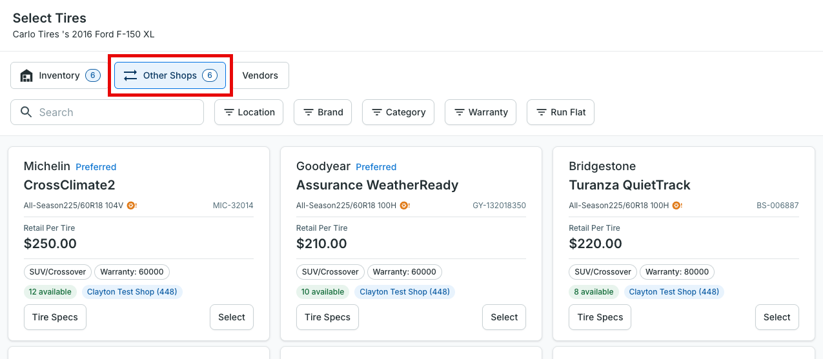Click the warehouse icon on Inventory tab
Screen dimensions: 823x359
(26, 75)
